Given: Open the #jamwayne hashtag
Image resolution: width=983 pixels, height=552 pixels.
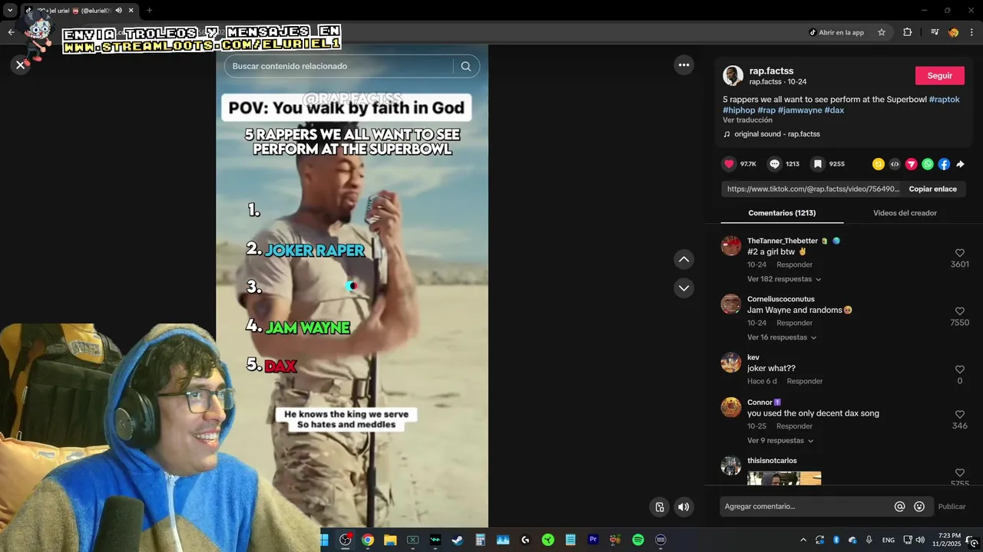Looking at the screenshot, I should tap(799, 110).
